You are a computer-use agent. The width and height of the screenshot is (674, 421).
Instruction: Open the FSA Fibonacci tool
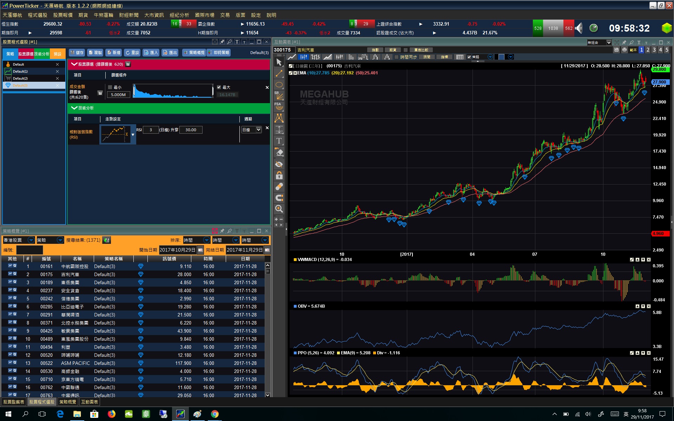[279, 106]
